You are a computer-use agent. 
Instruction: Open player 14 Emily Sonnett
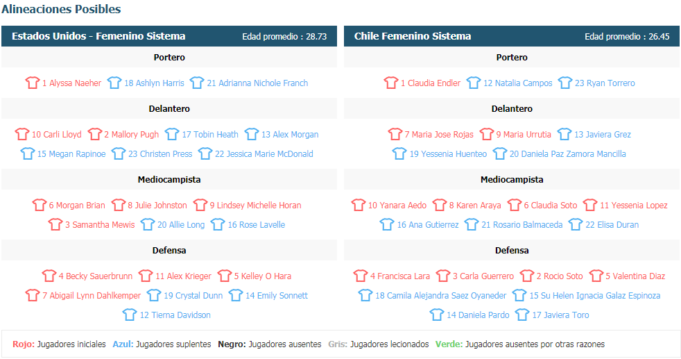coord(277,296)
